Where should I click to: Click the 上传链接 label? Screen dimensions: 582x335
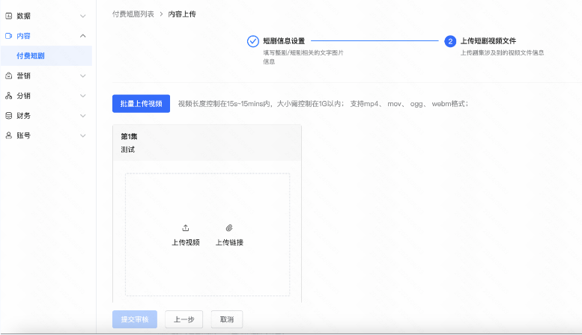click(x=229, y=242)
